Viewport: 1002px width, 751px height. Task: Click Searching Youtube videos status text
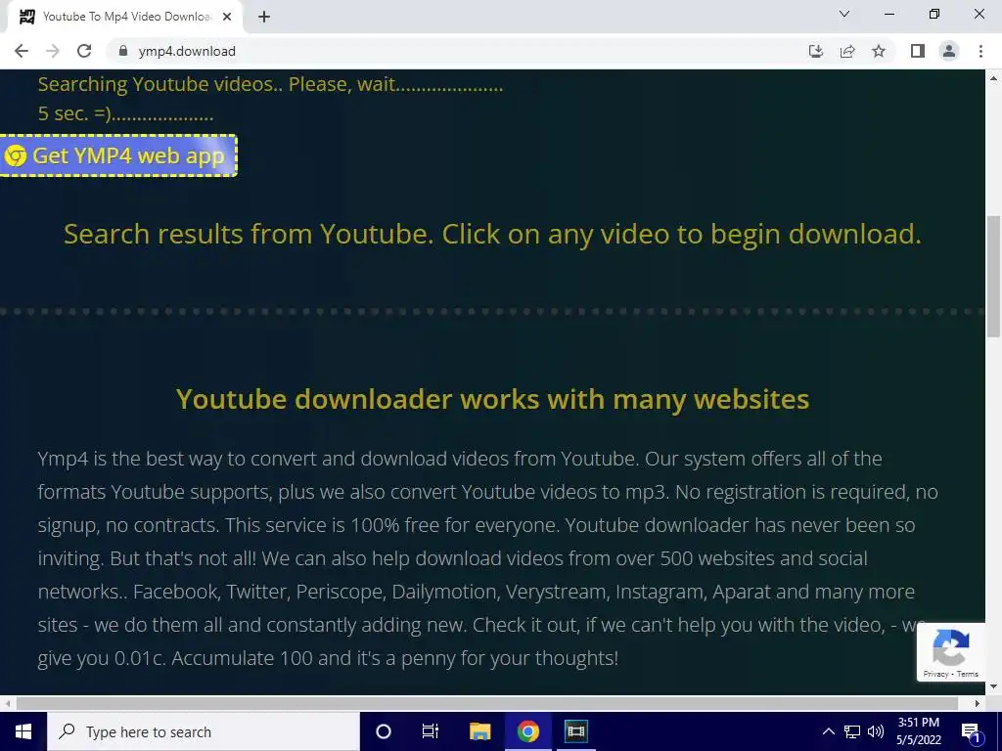tap(270, 84)
